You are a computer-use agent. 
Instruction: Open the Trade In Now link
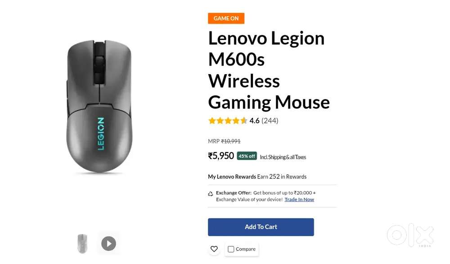click(299, 199)
